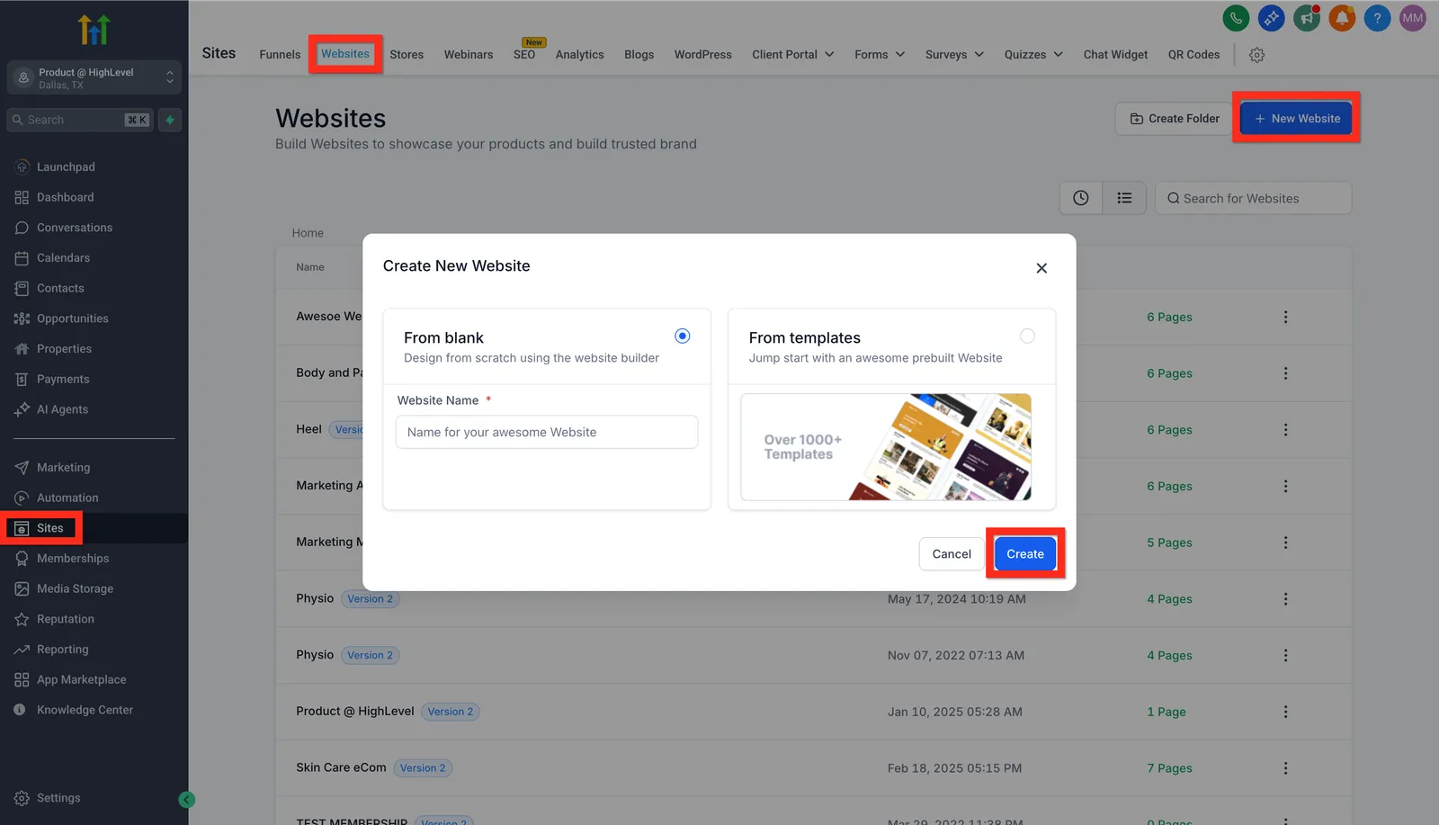This screenshot has height=825, width=1439.
Task: Expand the Client Portal dropdown
Action: [793, 55]
